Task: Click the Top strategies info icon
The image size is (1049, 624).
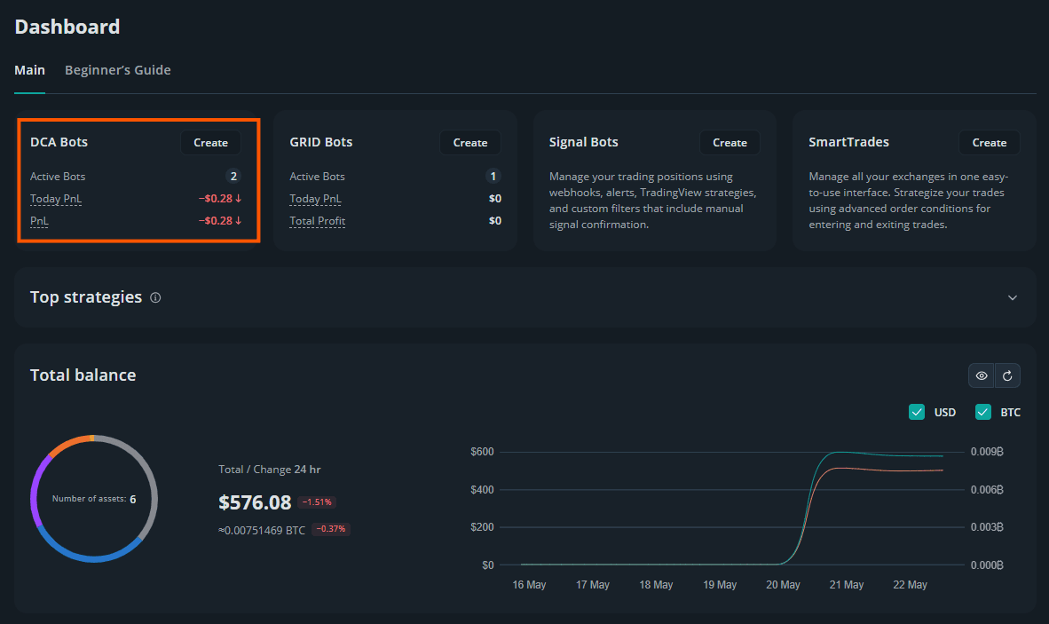Action: [155, 297]
